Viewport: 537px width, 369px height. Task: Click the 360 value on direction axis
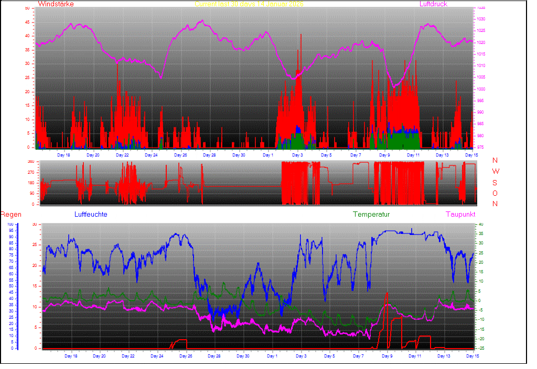(x=30, y=162)
